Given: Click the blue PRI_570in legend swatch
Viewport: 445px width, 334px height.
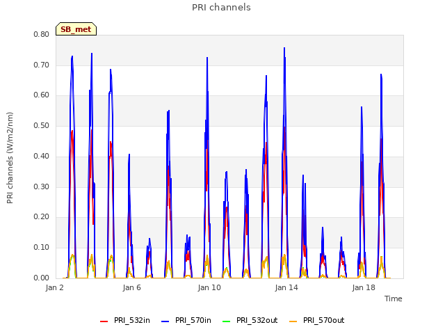Looking at the screenshot, I should [x=165, y=321].
